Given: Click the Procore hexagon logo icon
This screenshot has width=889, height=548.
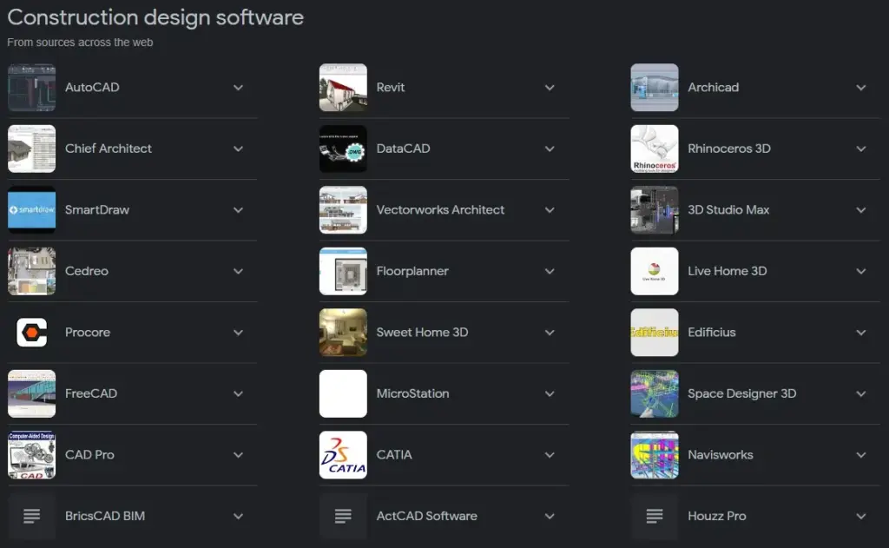Looking at the screenshot, I should pyautogui.click(x=31, y=333).
